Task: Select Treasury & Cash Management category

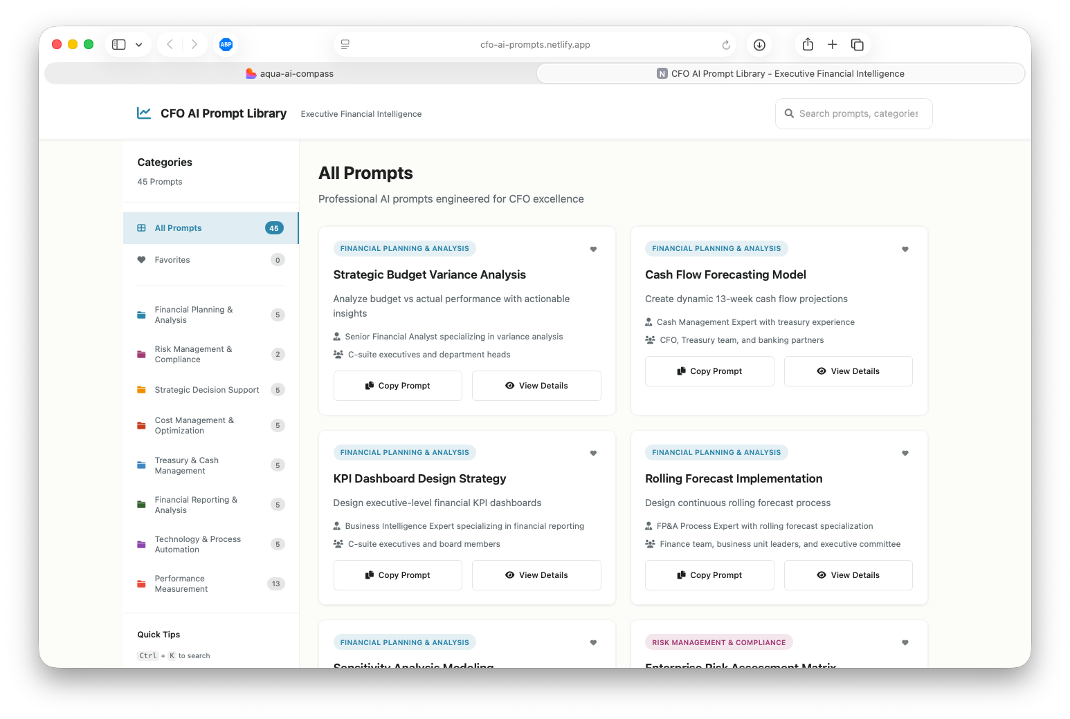Action: [x=210, y=465]
